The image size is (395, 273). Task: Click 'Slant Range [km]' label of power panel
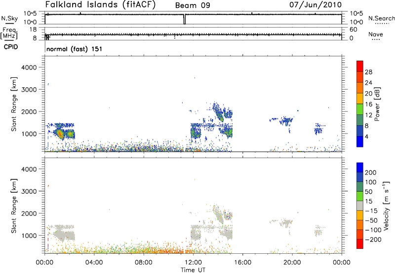[x=14, y=104]
